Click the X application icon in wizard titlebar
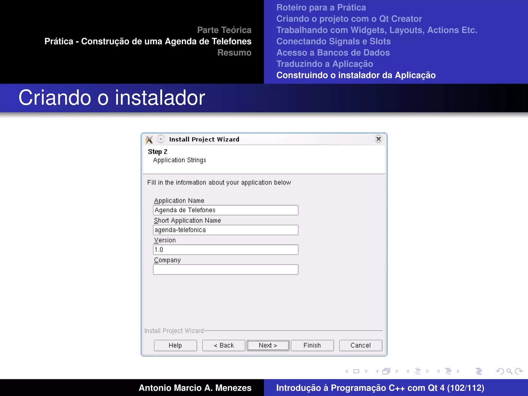Viewport: 528px width, 396px height. [149, 139]
